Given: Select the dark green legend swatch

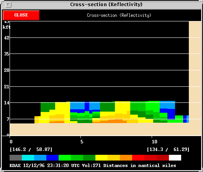Looking at the screenshot, I should (x=89, y=157).
